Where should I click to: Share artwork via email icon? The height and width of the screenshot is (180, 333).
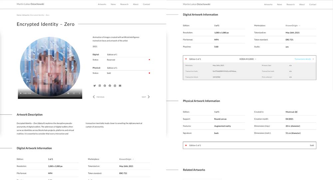coord(120,86)
